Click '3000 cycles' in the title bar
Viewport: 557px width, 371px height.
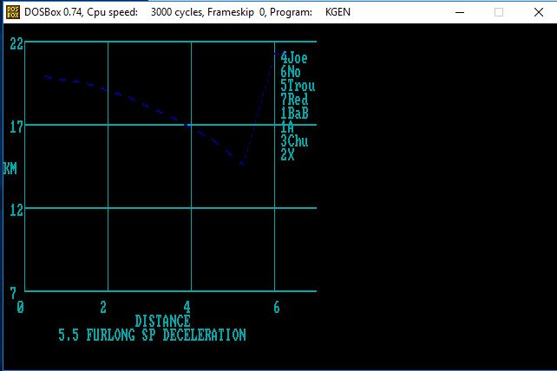pos(176,12)
